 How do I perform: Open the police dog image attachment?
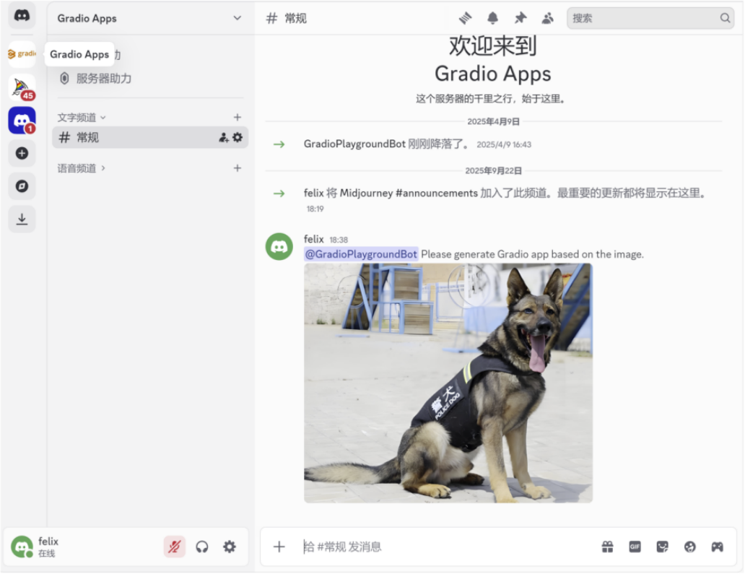pos(448,383)
